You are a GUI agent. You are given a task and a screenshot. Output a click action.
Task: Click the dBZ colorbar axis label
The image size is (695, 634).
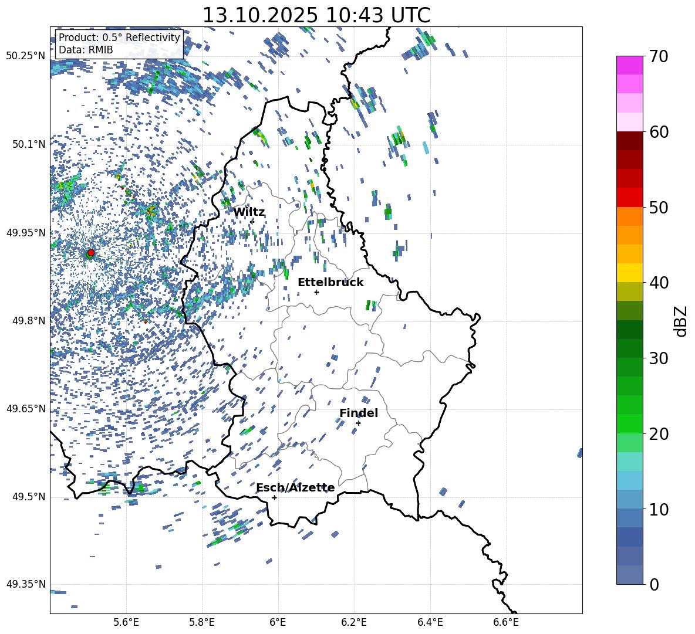pos(680,321)
